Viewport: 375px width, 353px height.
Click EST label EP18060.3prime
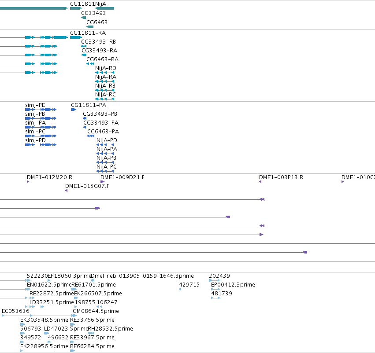click(70, 276)
